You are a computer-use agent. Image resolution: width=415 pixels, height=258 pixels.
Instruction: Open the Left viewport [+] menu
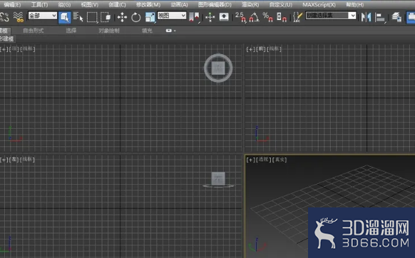point(4,160)
